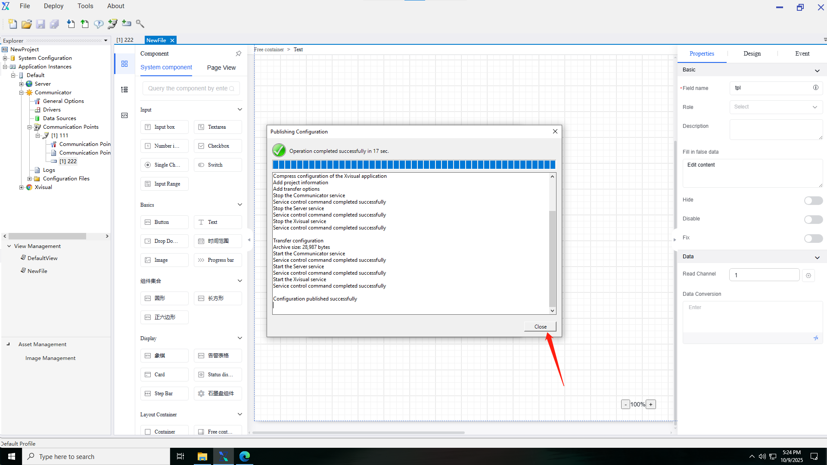Enable the Disable switch
The width and height of the screenshot is (827, 465).
coord(813,220)
